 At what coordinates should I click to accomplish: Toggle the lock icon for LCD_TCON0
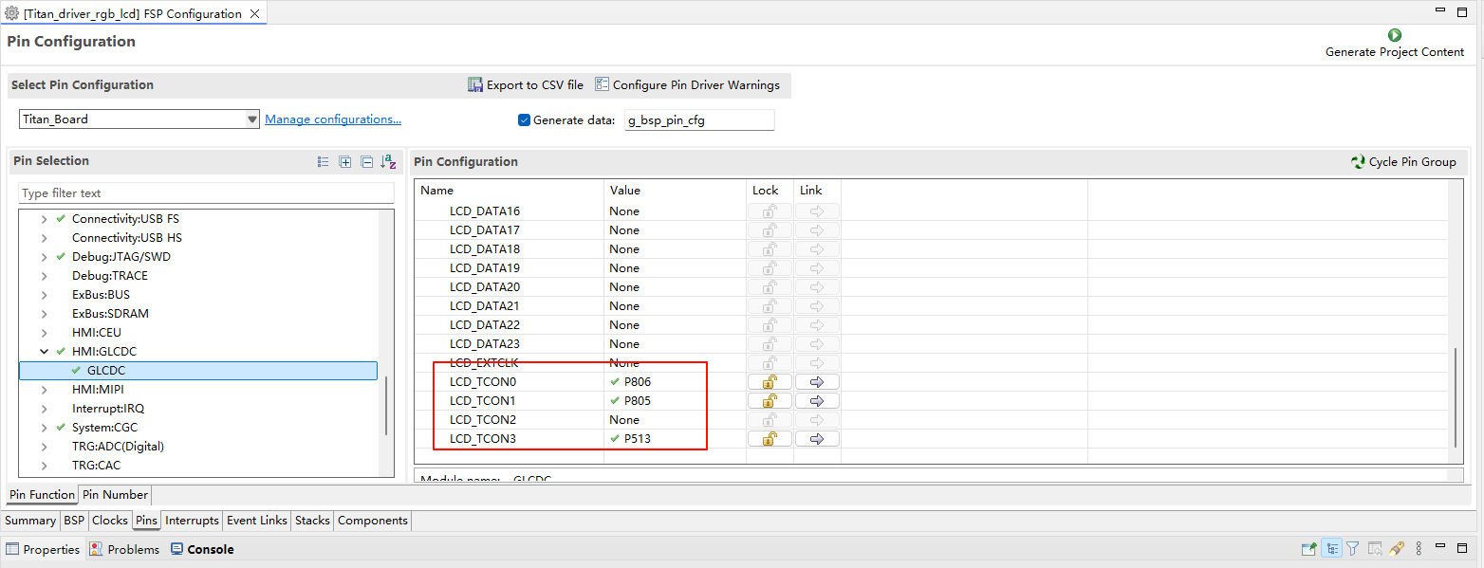(x=770, y=382)
